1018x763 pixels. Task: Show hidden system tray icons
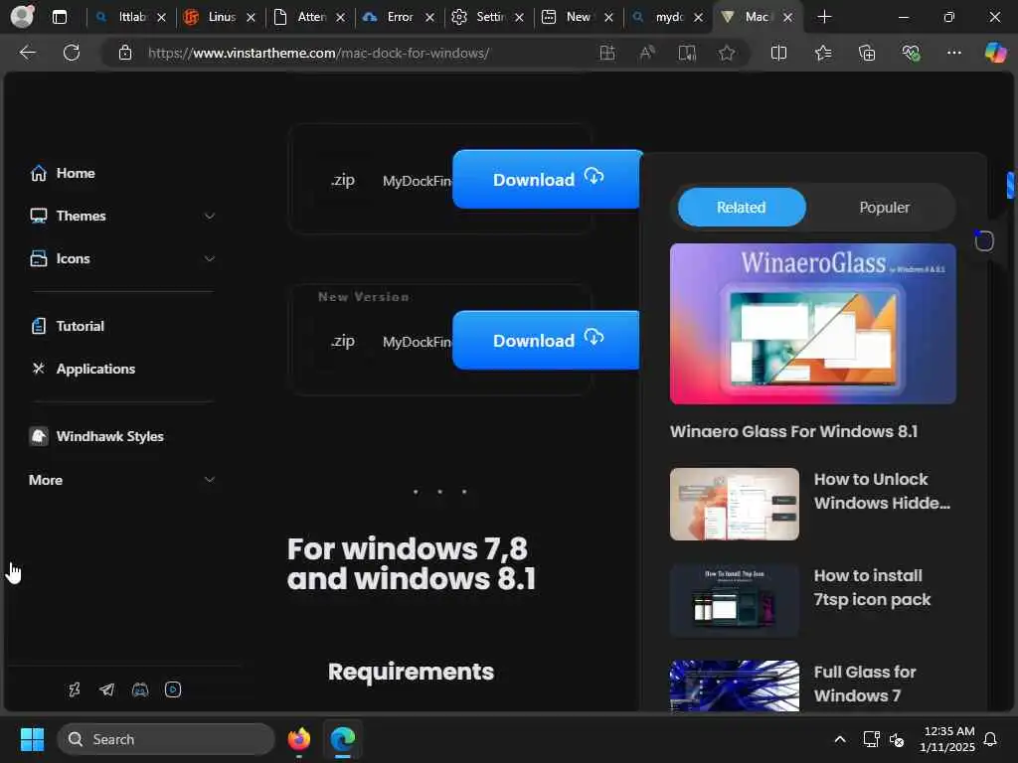coord(839,739)
